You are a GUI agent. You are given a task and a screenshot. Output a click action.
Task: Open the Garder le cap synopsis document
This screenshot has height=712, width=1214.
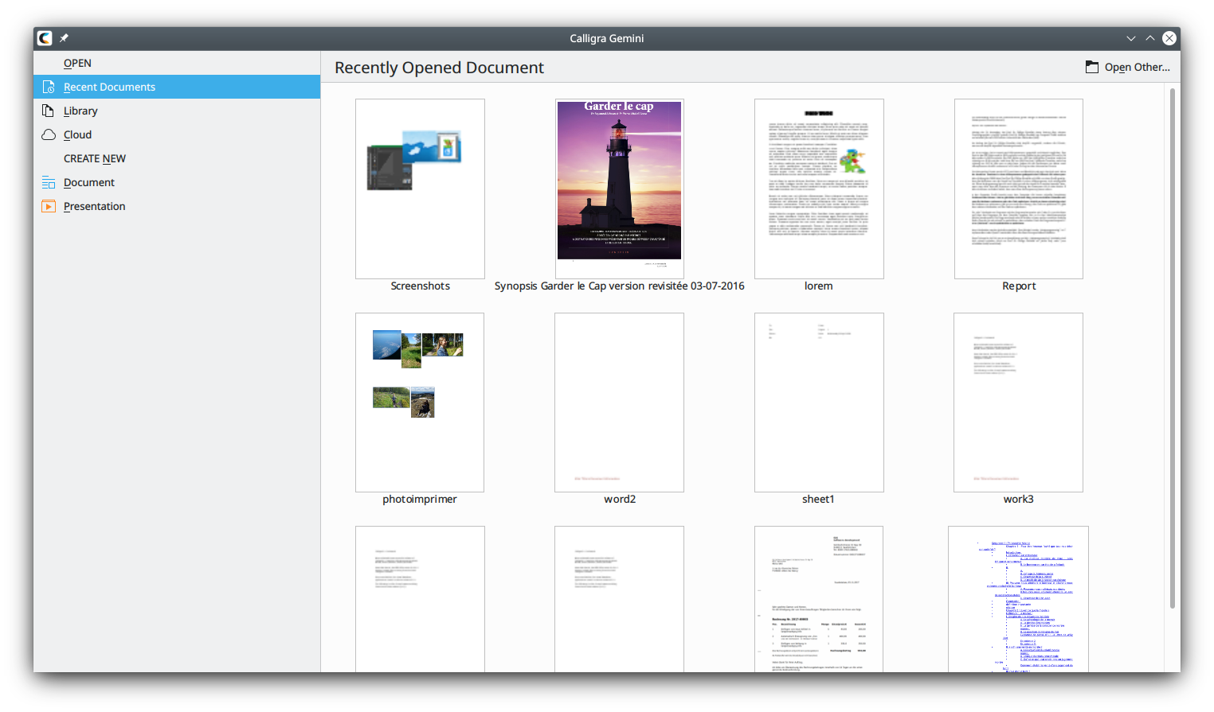[619, 189]
